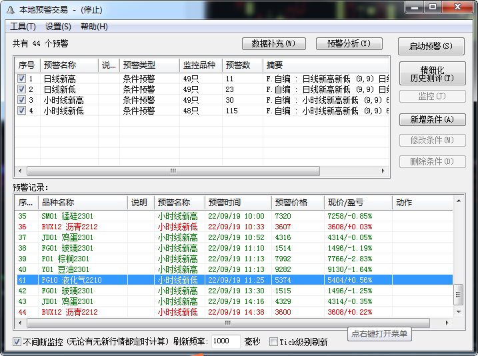Click up arrow of records vertical scrollbar
This screenshot has height=356, width=478.
(x=459, y=201)
